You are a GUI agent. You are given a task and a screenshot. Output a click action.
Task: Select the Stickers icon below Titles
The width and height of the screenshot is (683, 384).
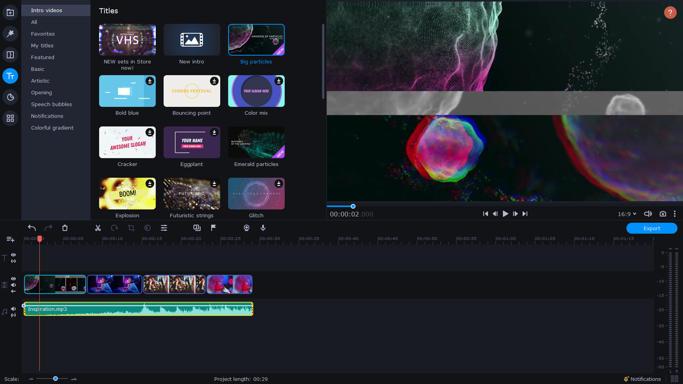pos(10,97)
